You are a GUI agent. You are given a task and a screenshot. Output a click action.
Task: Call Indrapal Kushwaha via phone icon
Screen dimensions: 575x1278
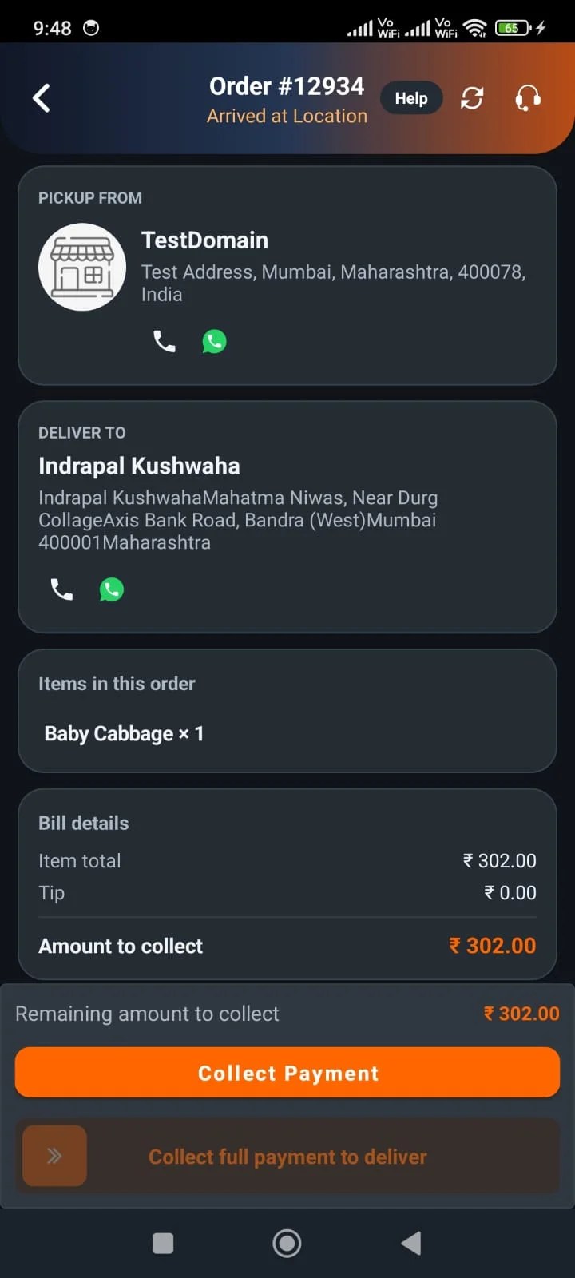coord(61,589)
